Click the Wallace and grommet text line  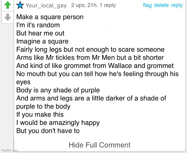pyautogui.click(x=95, y=66)
